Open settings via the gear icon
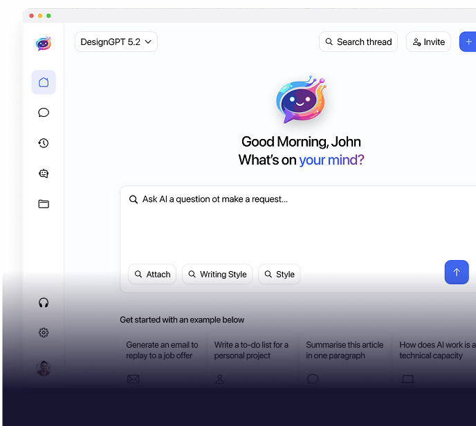 click(x=44, y=333)
